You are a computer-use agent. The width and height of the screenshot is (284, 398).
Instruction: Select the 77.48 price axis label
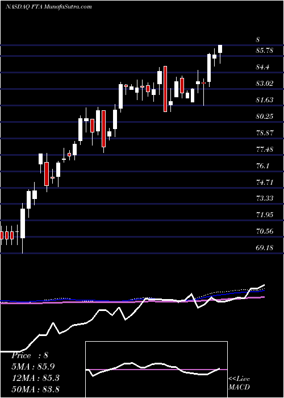tap(265, 149)
